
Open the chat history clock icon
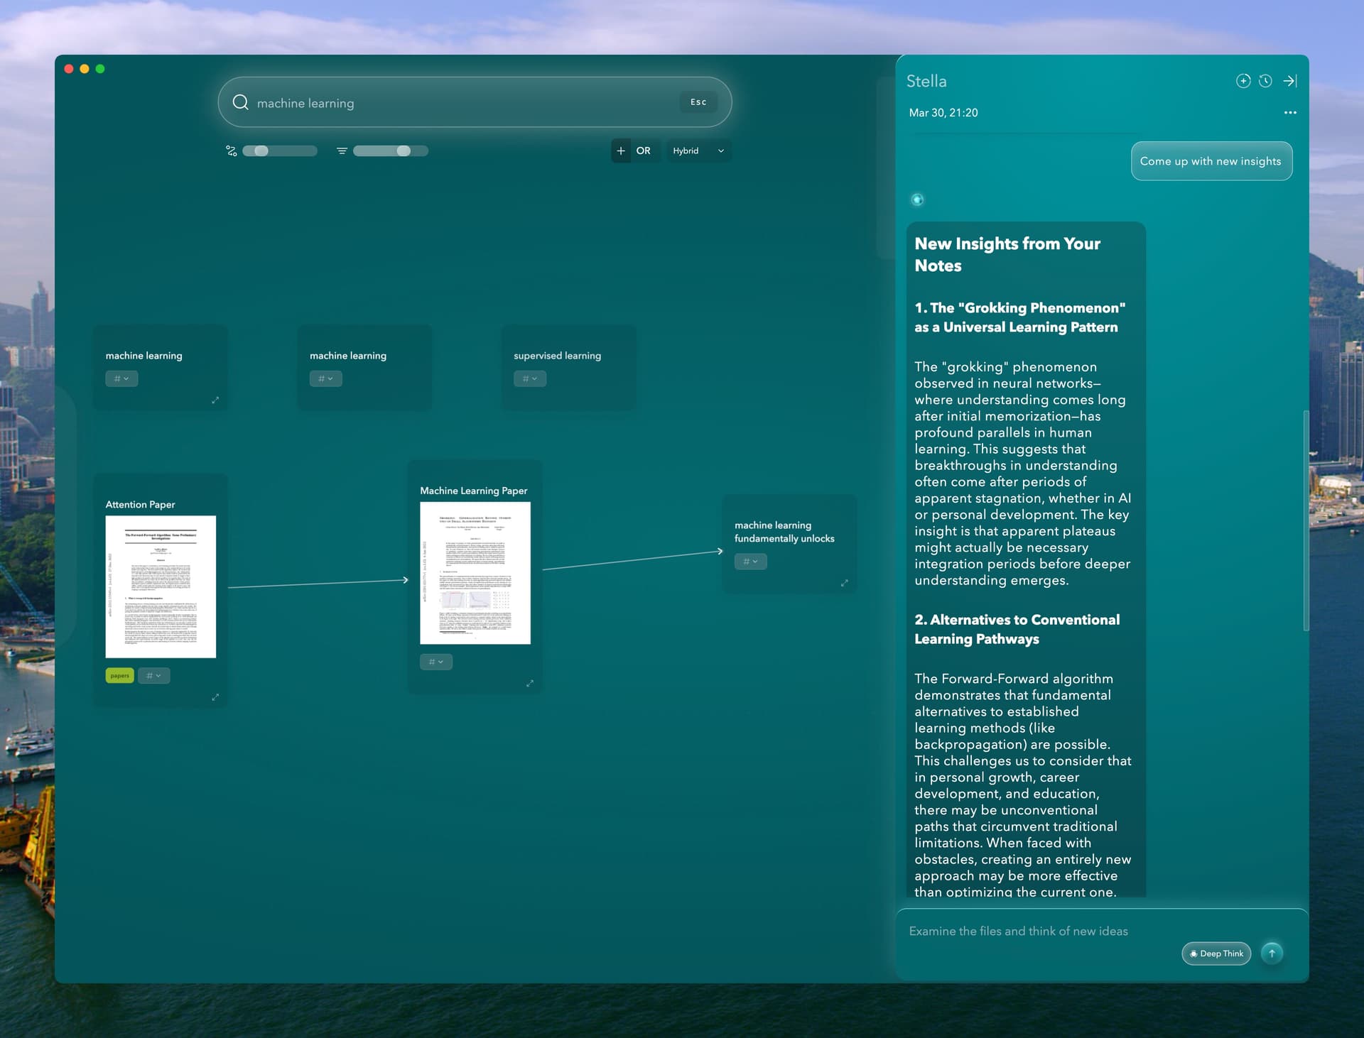tap(1265, 81)
